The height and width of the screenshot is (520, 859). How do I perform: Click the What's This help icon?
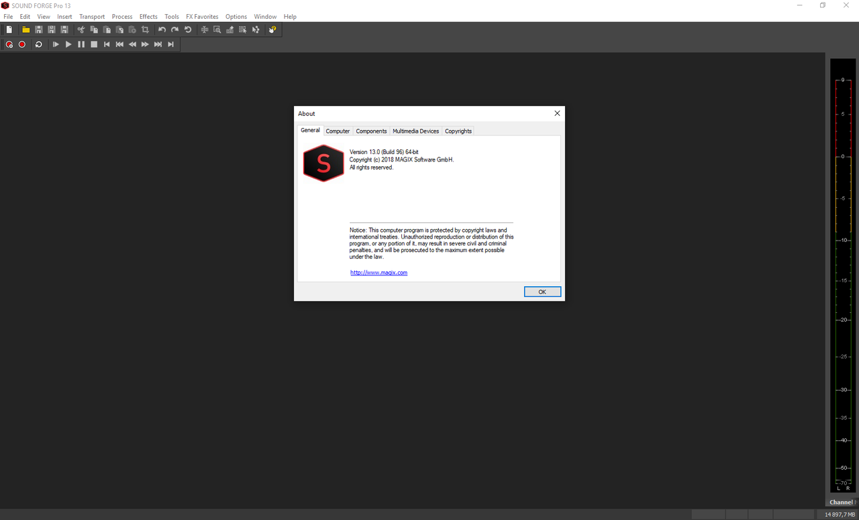click(x=272, y=29)
